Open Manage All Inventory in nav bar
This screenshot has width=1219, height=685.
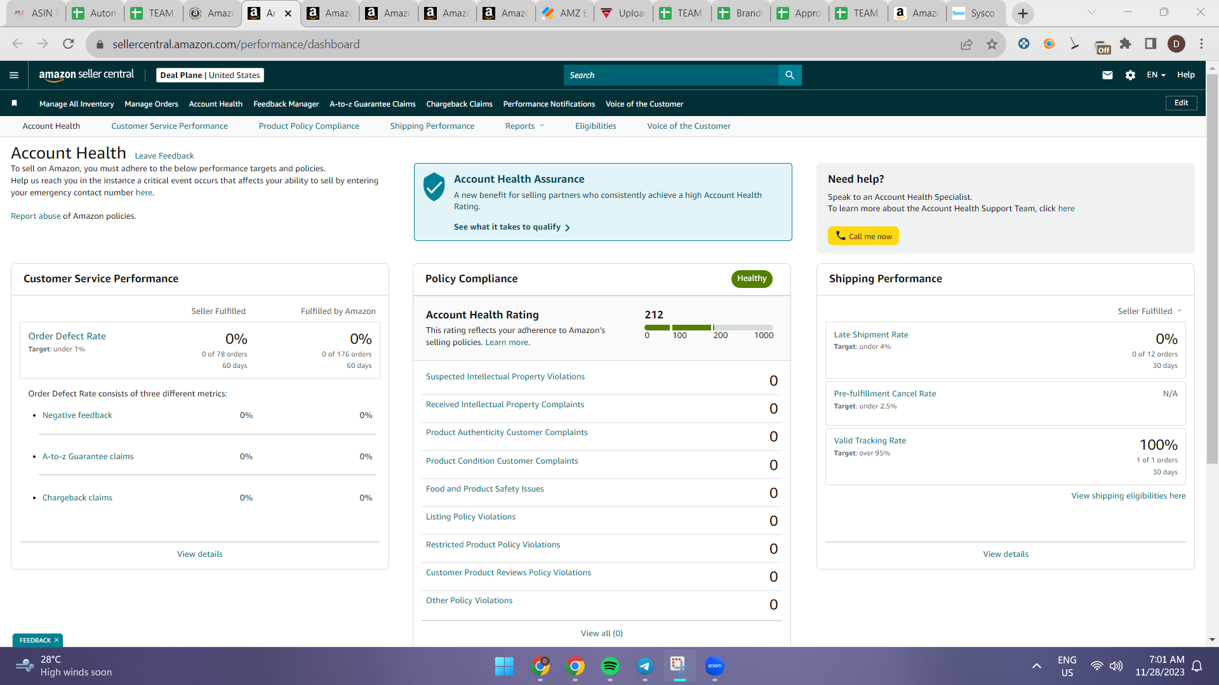(77, 103)
